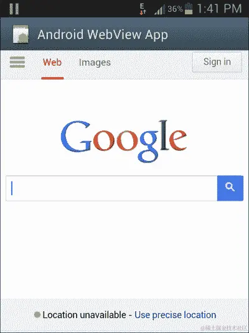Tap the signal strength icon

point(159,10)
